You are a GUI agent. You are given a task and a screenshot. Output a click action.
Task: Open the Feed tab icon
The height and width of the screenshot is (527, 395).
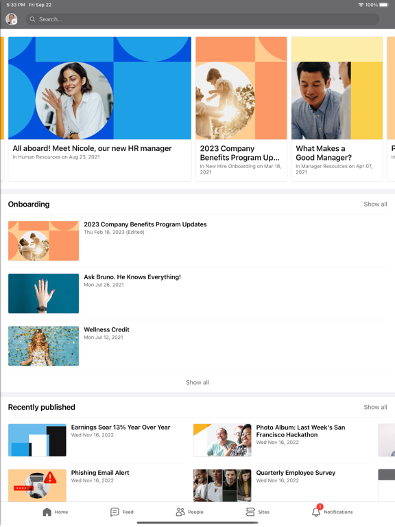pyautogui.click(x=115, y=512)
